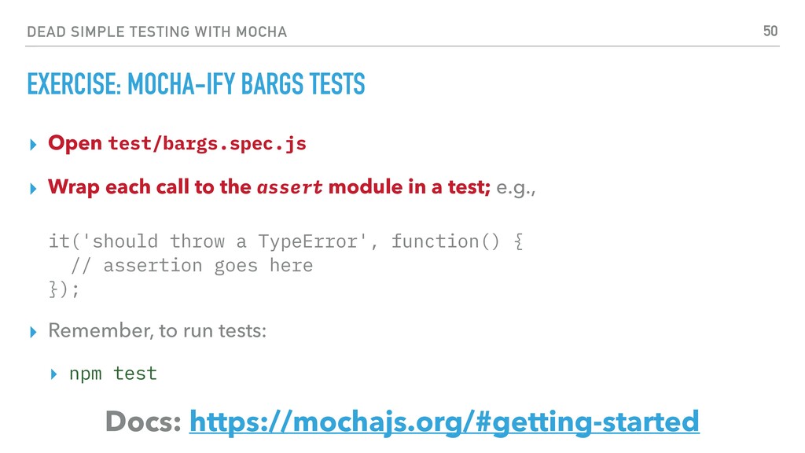The height and width of the screenshot is (453, 805).
Task: Click the function() keyword in the code
Action: [x=445, y=241]
